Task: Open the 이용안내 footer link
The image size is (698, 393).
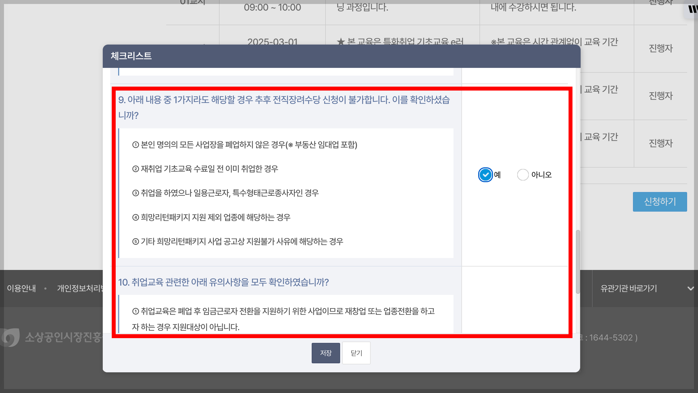Action: coord(22,288)
